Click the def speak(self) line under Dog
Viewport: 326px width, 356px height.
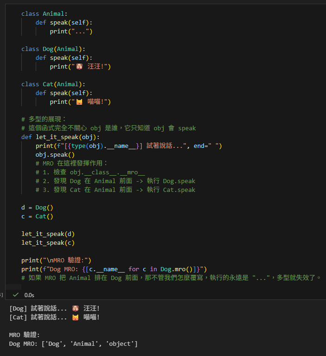(64, 58)
